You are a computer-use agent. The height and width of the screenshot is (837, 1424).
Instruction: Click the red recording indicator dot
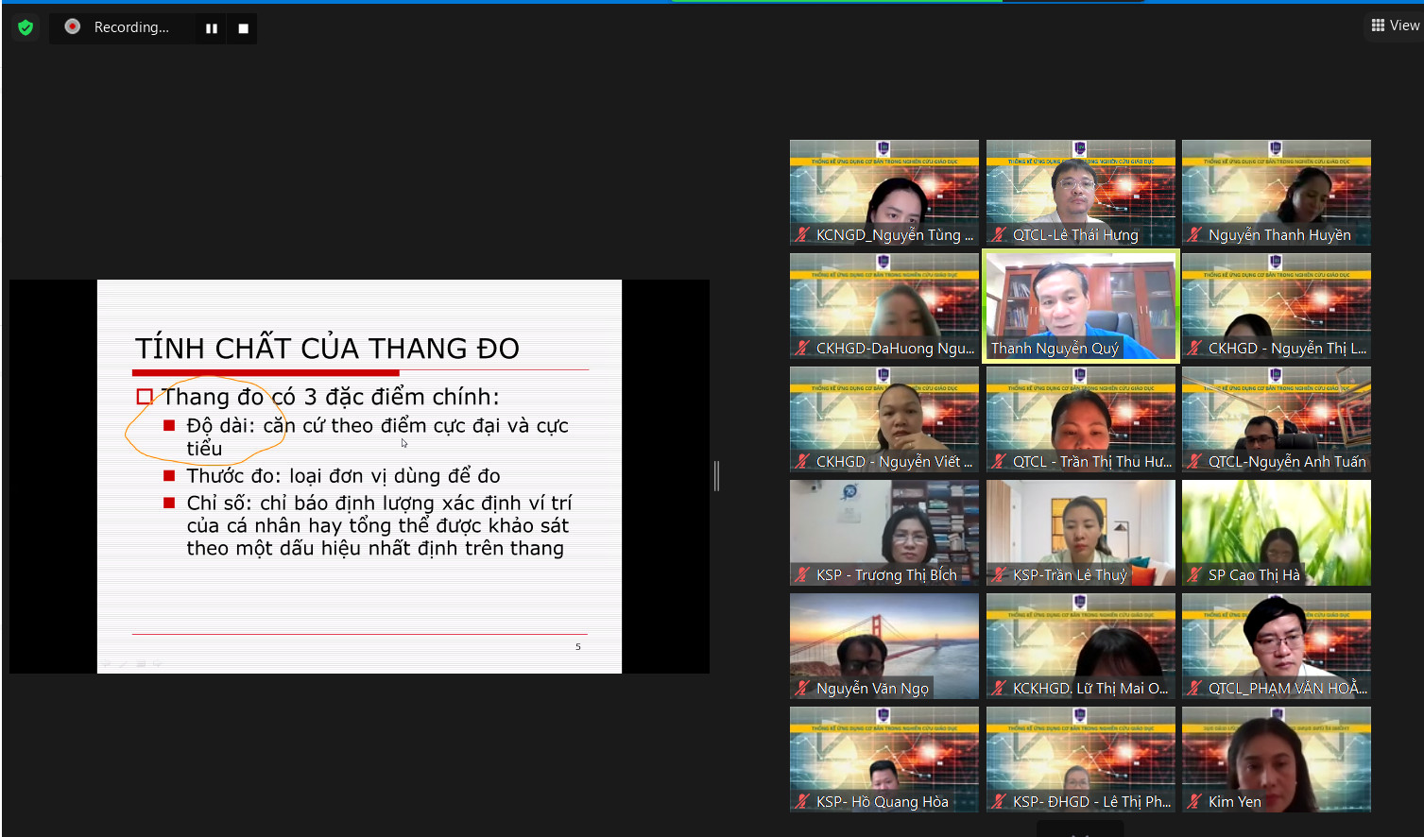72,26
